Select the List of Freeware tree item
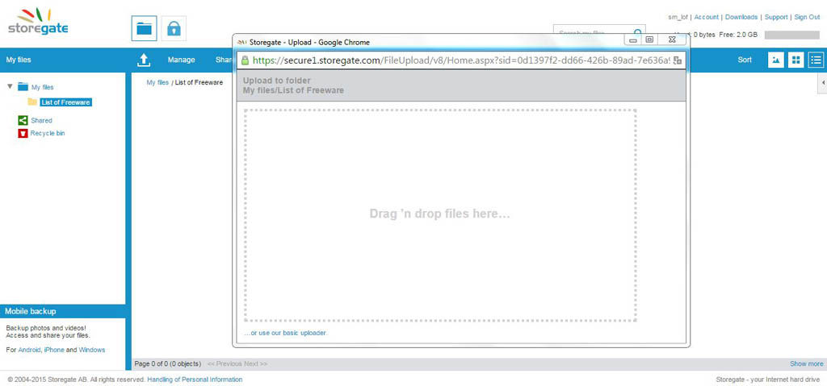The image size is (827, 386). tap(66, 102)
